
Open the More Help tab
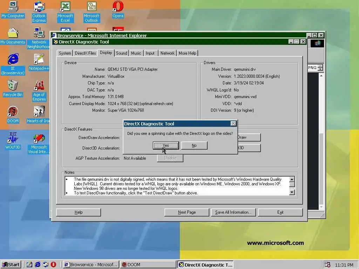pyautogui.click(x=187, y=53)
